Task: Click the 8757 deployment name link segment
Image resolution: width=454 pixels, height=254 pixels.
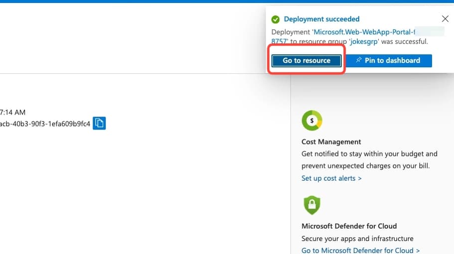Action: 279,41
